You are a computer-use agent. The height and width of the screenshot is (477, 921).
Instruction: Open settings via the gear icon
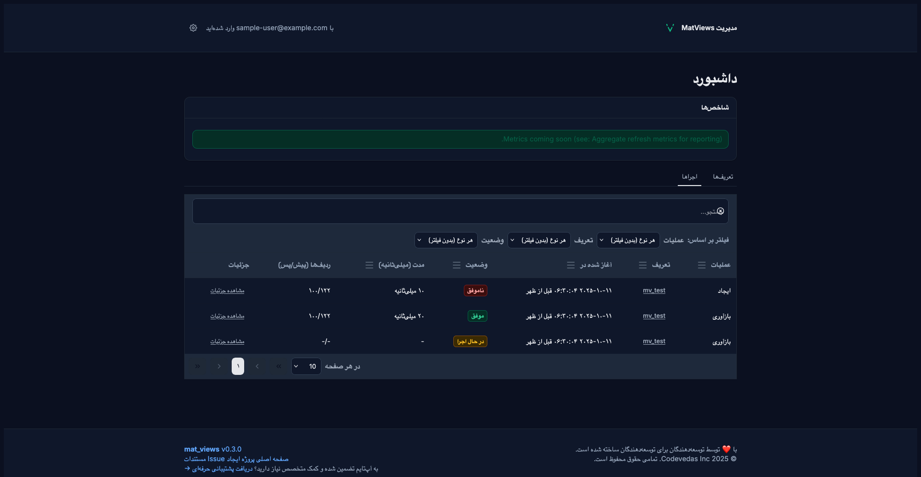(x=193, y=28)
